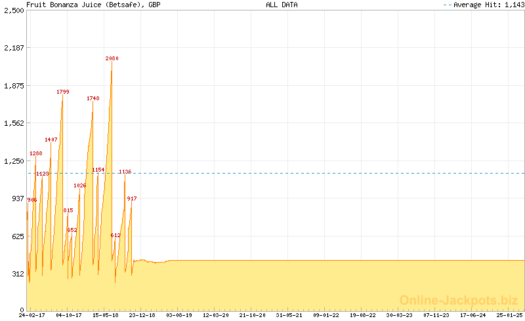
Task: Click the 1026 data point label
Action: (x=79, y=185)
